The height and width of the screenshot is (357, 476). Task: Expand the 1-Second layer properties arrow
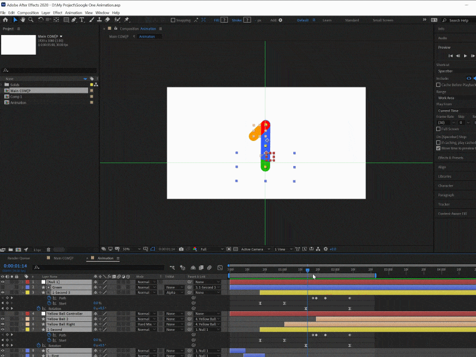coord(23,330)
